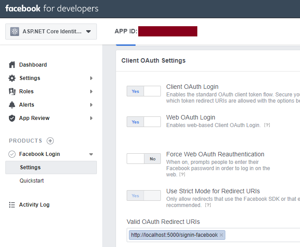
Task: Click the Alerts bell icon
Action: click(12, 105)
